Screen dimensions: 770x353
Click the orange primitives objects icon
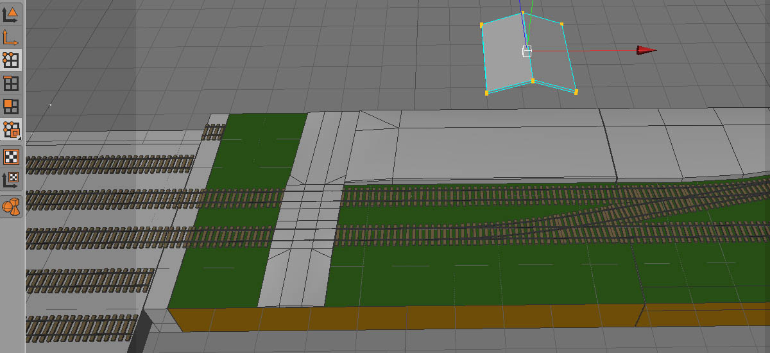tap(11, 207)
